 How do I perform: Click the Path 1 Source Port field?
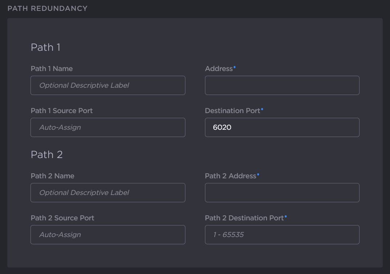click(x=108, y=127)
